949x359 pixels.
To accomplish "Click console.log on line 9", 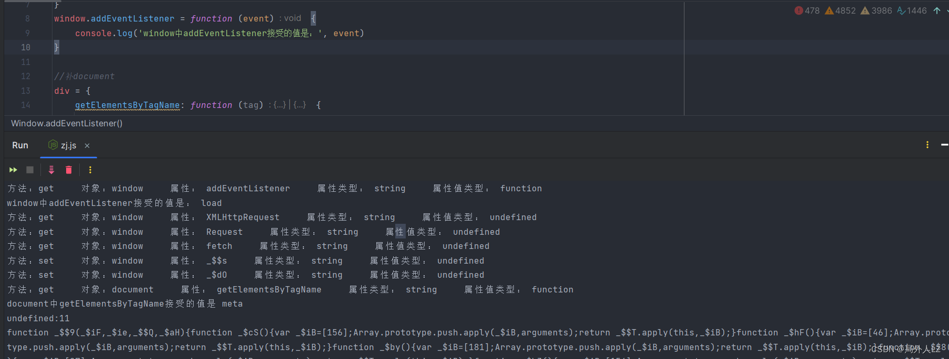I will [104, 33].
